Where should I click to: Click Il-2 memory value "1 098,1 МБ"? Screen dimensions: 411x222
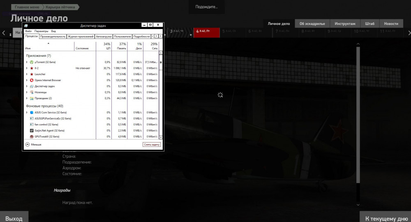click(x=120, y=68)
